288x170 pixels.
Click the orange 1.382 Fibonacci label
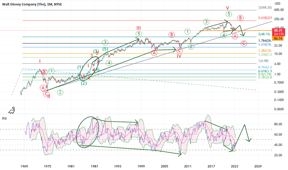tap(265, 51)
